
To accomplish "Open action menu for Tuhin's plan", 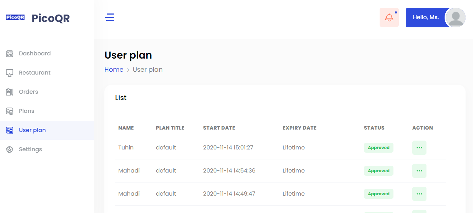I will pos(419,148).
